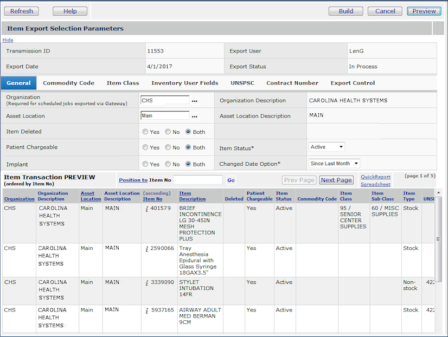Viewport: 448px width, 337px height.
Task: Switch to the Commodity Code tab
Action: point(68,83)
